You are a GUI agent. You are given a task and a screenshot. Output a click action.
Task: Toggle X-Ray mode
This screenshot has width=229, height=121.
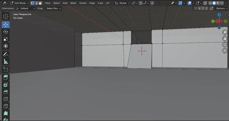tap(205, 3)
